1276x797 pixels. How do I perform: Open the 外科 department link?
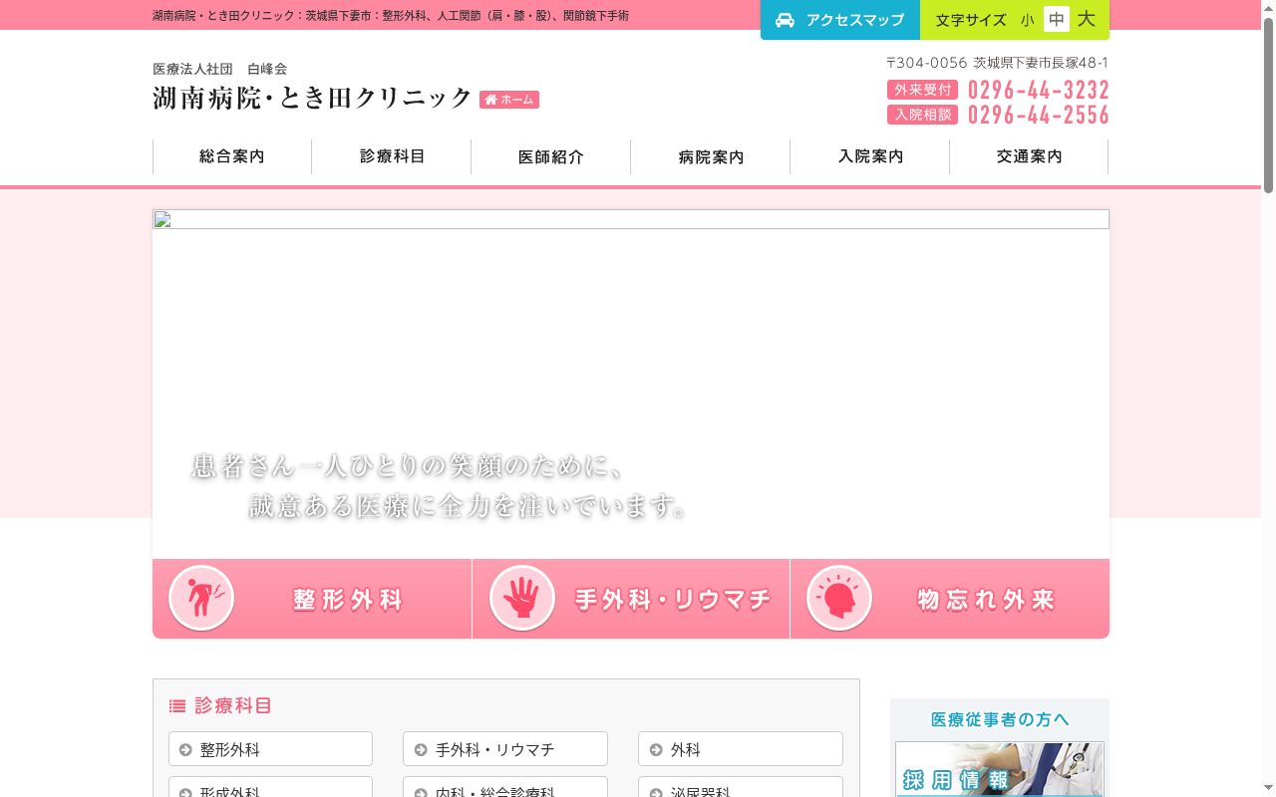point(741,749)
